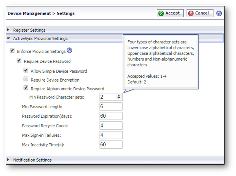Expand the Register Settings section
This screenshot has height=176, width=236.
tap(29, 30)
